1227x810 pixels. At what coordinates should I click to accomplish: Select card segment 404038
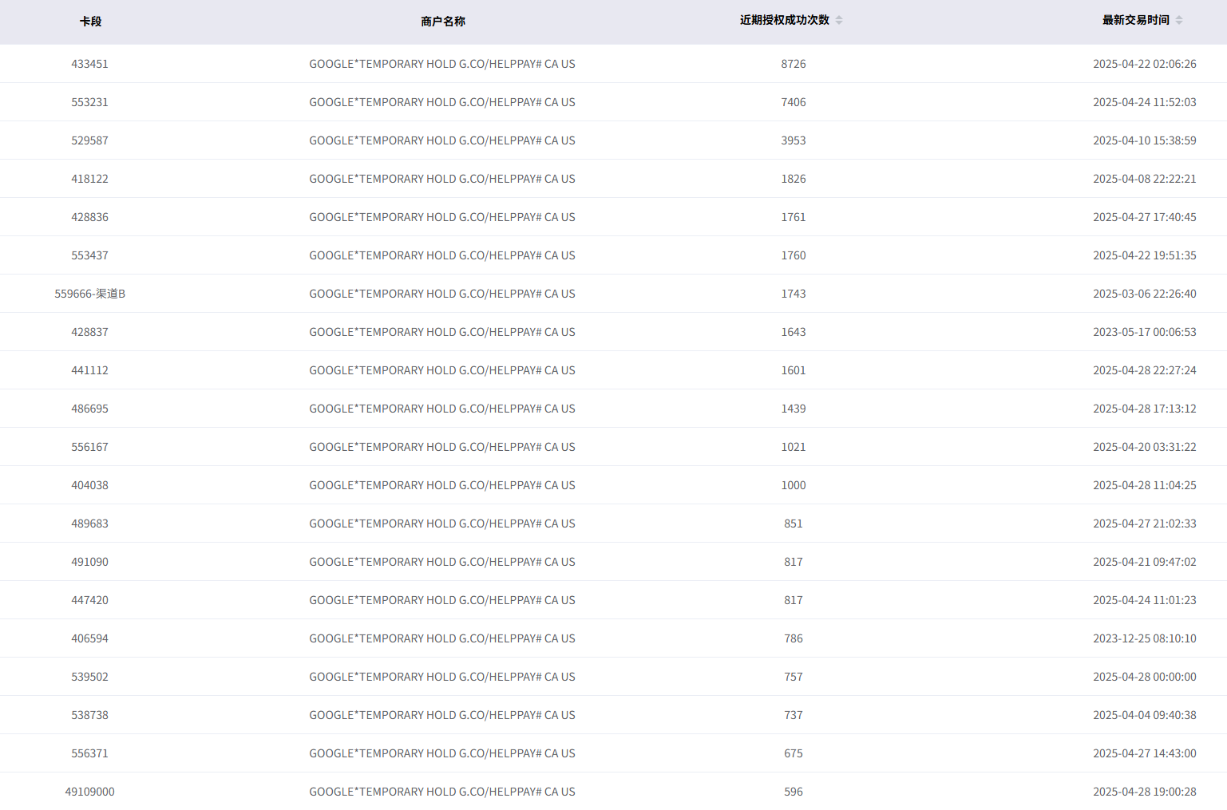point(89,485)
